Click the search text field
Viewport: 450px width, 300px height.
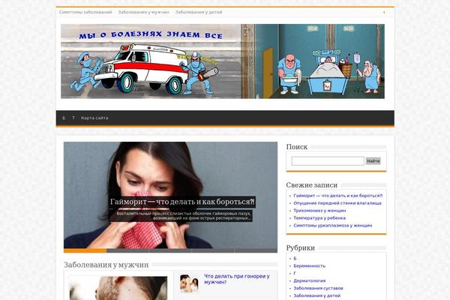(328, 161)
